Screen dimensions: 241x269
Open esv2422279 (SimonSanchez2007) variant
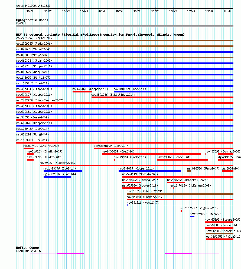click(40, 100)
